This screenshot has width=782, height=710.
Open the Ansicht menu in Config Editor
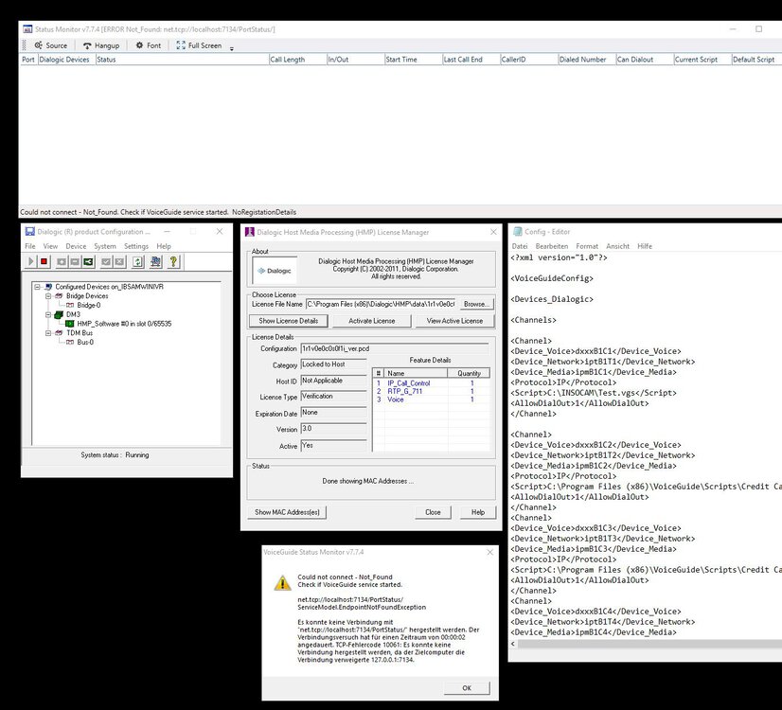click(618, 246)
